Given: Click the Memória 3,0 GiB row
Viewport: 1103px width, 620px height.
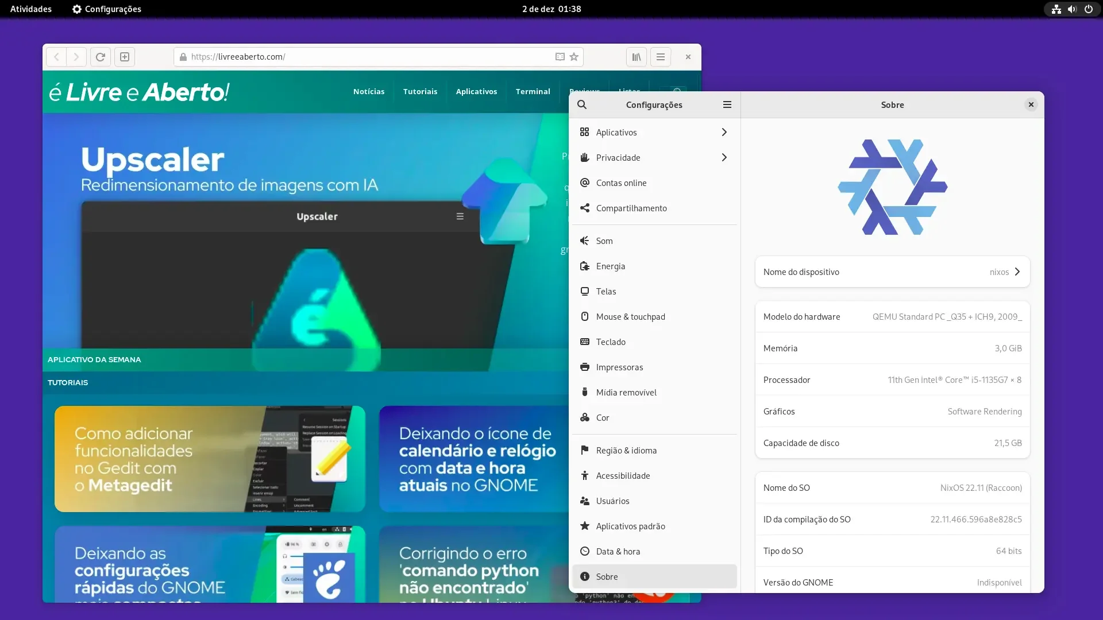Looking at the screenshot, I should coord(892,348).
